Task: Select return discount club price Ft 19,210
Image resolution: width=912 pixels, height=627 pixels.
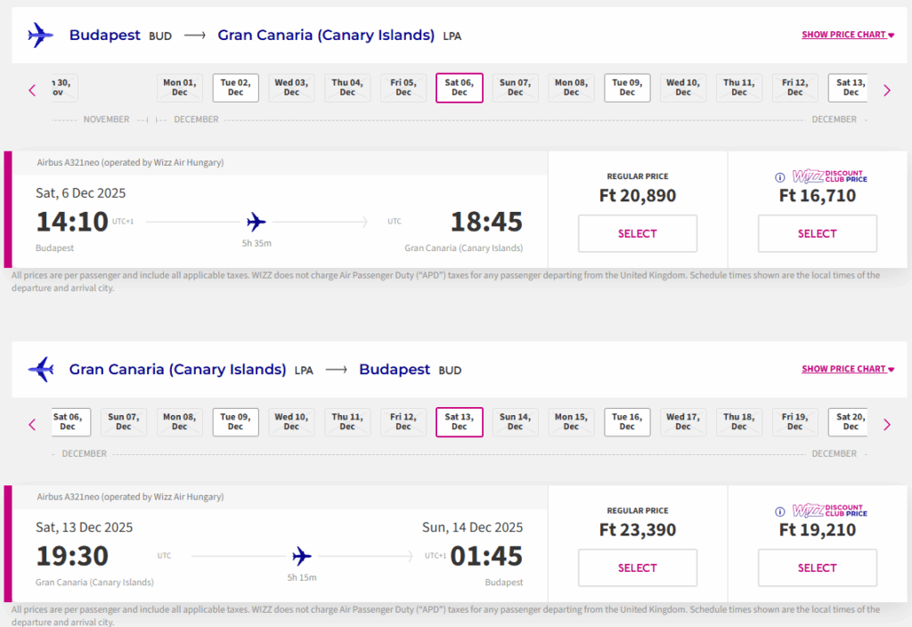Action: tap(817, 567)
